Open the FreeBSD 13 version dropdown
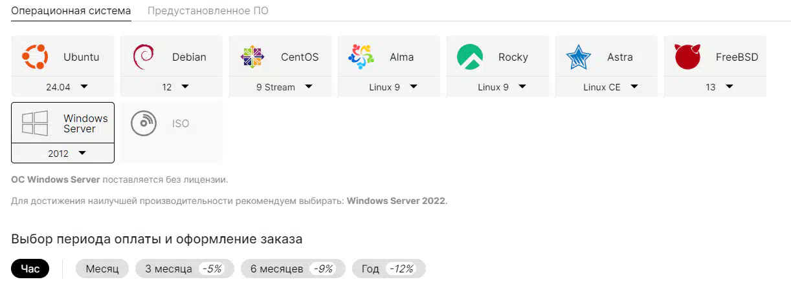This screenshot has width=791, height=295. point(715,87)
